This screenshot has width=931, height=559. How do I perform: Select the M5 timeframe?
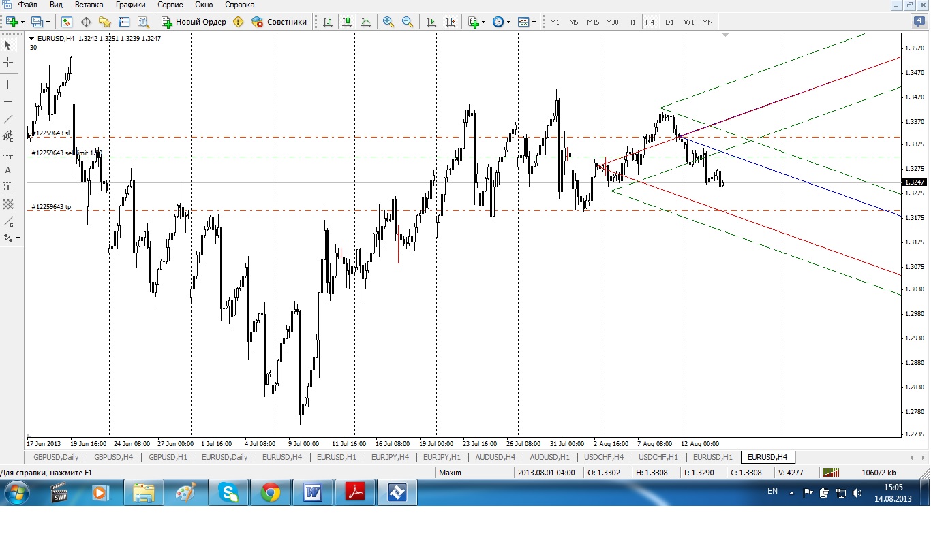click(x=574, y=22)
